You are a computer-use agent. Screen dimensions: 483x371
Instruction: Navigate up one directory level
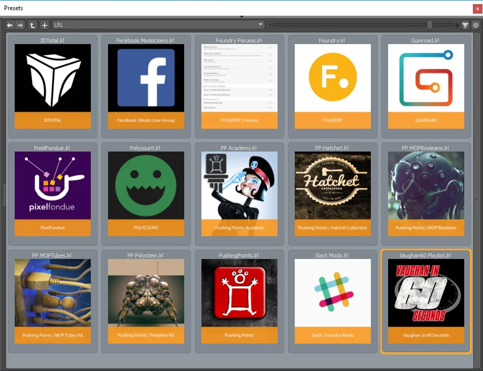(32, 25)
